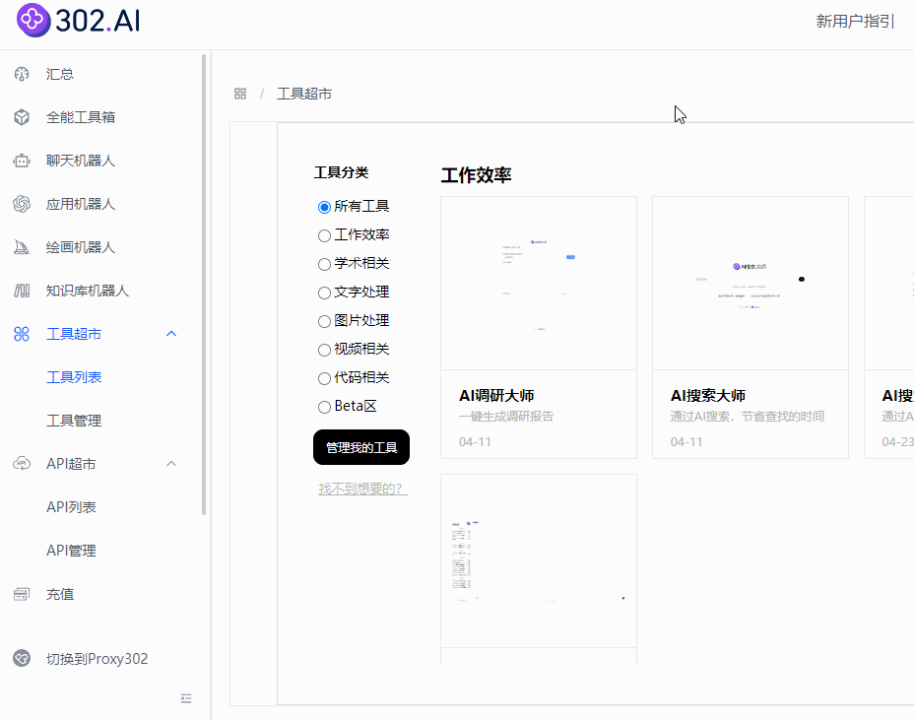The image size is (914, 720).
Task: Click the API超市 cloud icon
Action: (x=22, y=464)
